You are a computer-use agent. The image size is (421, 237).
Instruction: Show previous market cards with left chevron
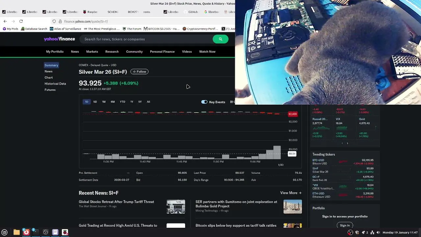pos(342,143)
